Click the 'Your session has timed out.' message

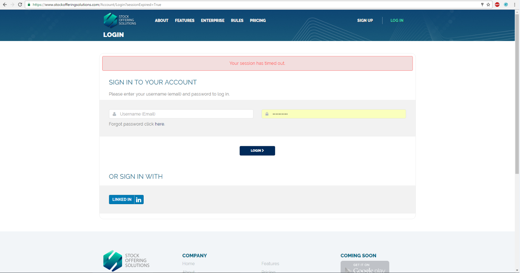[x=257, y=63]
